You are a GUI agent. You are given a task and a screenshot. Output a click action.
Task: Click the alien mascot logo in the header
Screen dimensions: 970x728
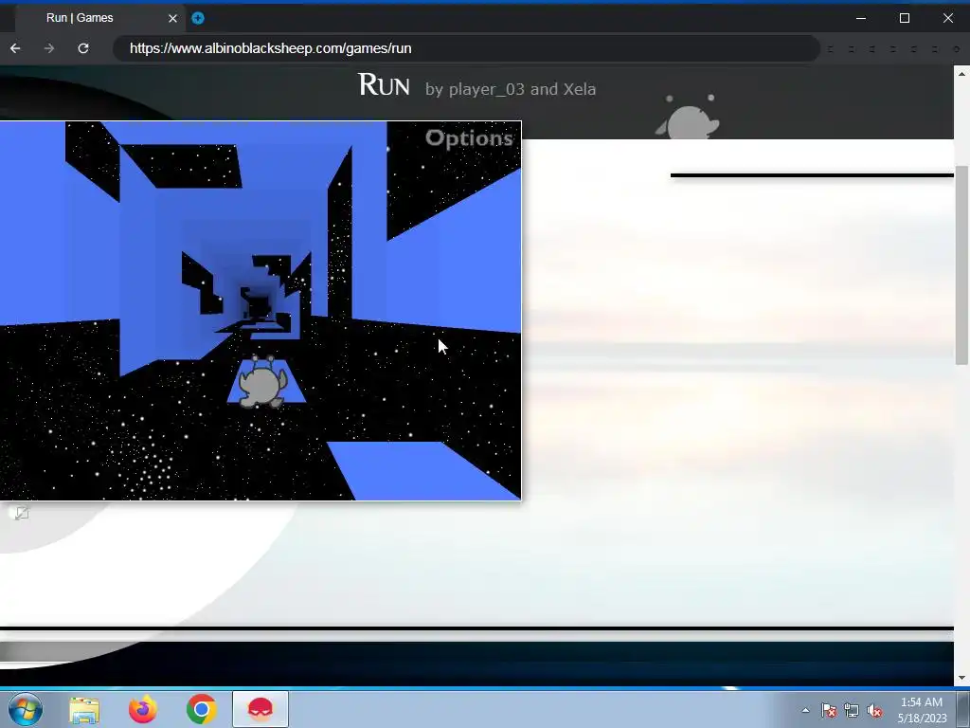coord(688,117)
